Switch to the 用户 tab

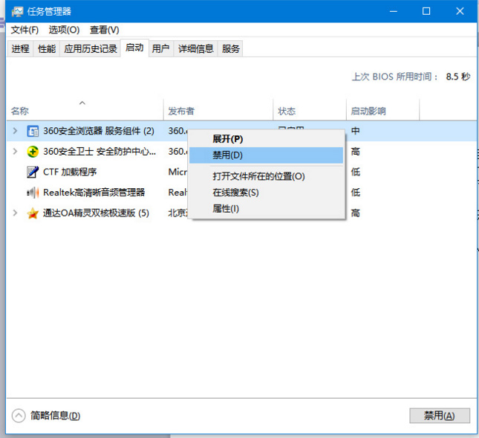tap(160, 48)
